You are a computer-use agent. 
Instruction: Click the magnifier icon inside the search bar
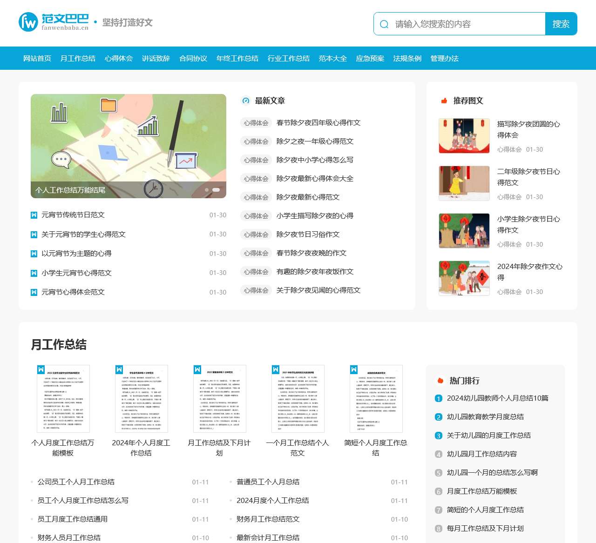click(x=384, y=23)
